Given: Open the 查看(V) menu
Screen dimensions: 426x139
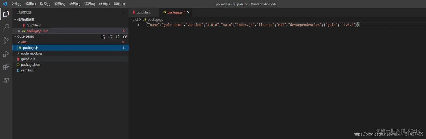Looking at the screenshot, I should pos(60,4).
